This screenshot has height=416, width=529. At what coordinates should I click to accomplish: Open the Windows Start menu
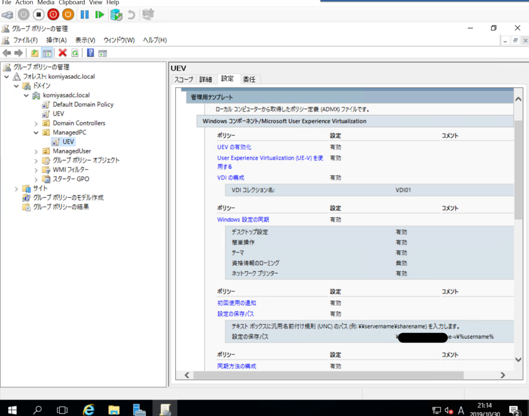coord(12,410)
